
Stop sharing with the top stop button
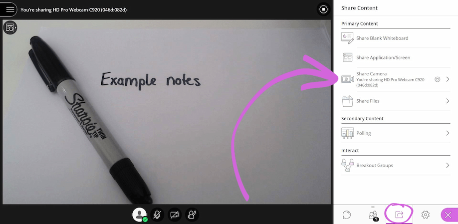pyautogui.click(x=323, y=9)
